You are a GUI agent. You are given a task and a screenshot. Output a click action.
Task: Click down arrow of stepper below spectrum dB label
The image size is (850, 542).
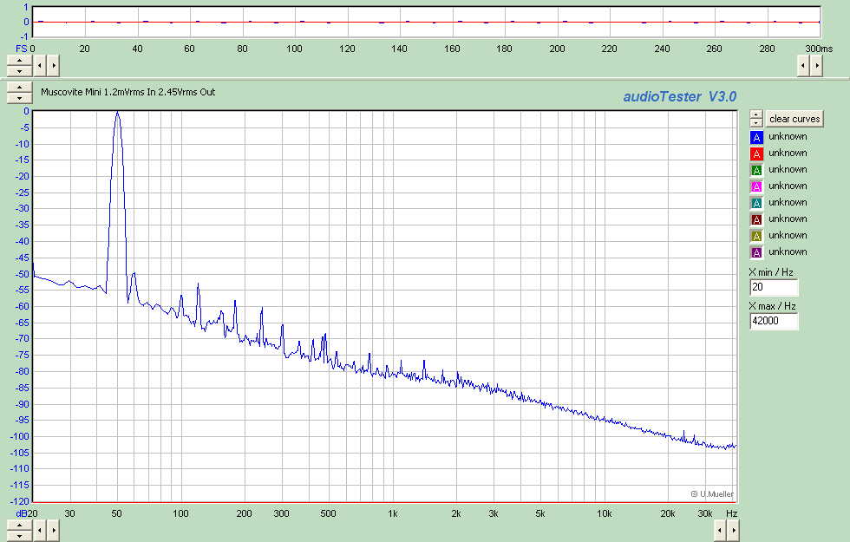(x=19, y=536)
